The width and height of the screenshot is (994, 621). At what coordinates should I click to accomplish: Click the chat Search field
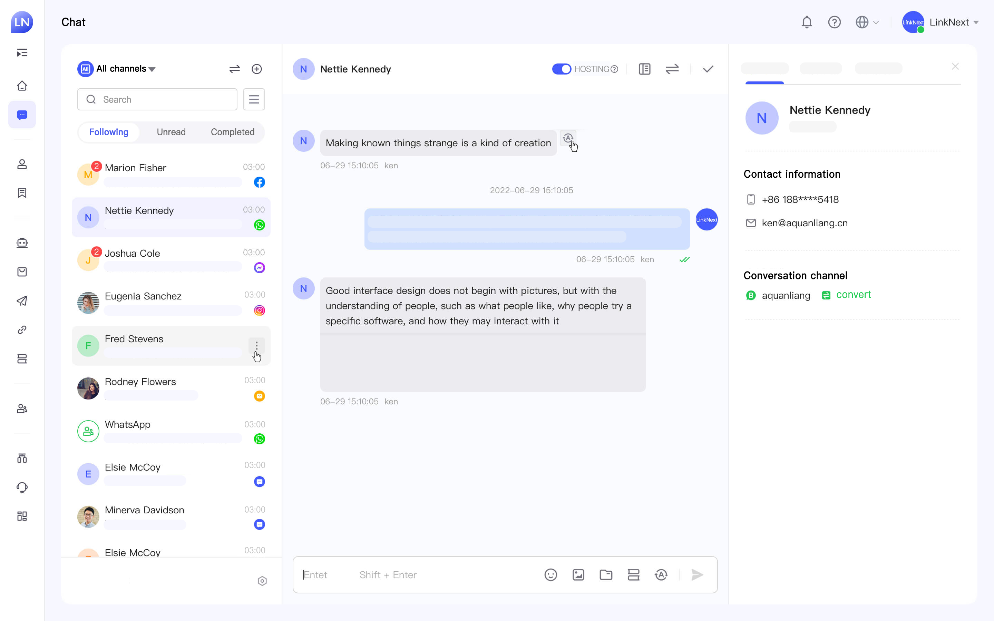tap(157, 99)
